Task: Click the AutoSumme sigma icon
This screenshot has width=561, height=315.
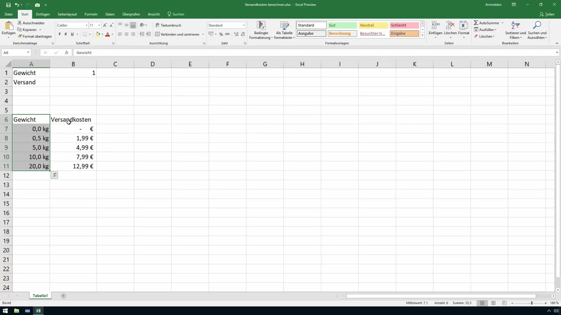Action: [476, 23]
